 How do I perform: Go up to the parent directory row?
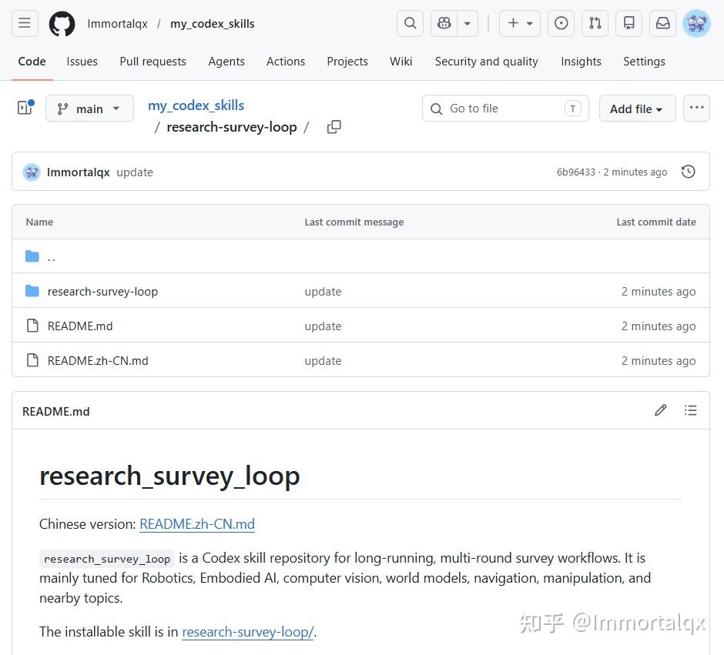tap(360, 256)
